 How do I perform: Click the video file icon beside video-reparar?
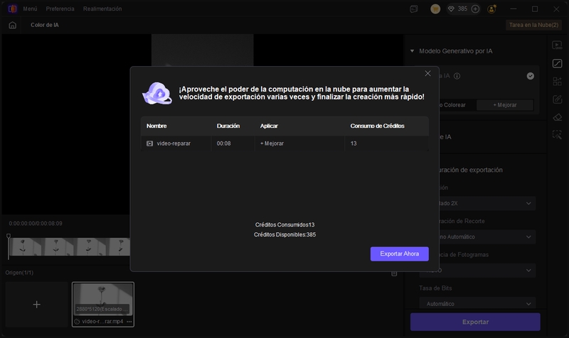pos(149,143)
